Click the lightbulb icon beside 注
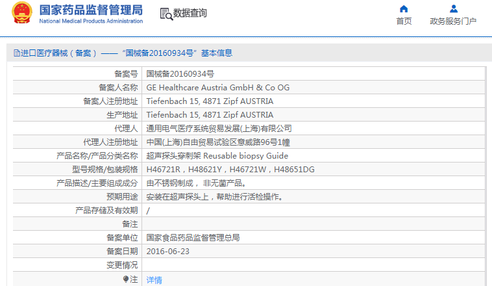 tap(126, 279)
